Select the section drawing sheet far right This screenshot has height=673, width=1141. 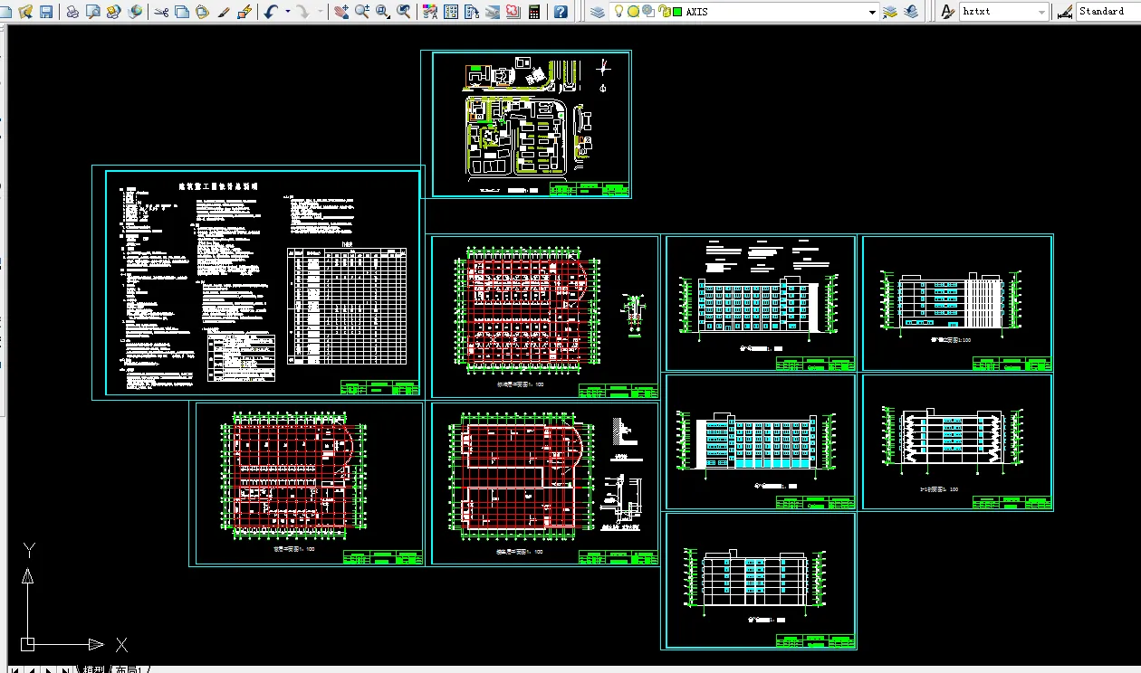pos(957,441)
